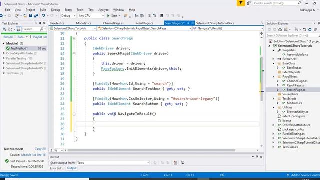The height and width of the screenshot is (180, 320).
Task: Open the Tools menu
Action: (x=80, y=10)
